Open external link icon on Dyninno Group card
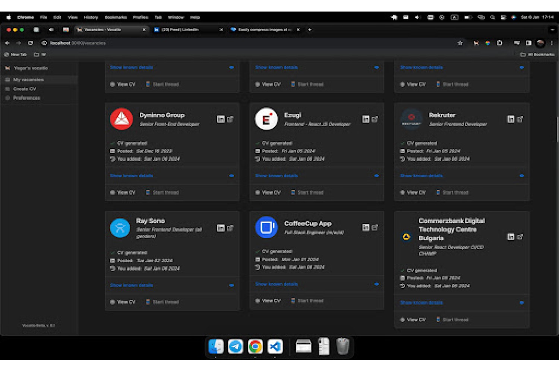Viewport: 559px width, 372px height. 230,119
